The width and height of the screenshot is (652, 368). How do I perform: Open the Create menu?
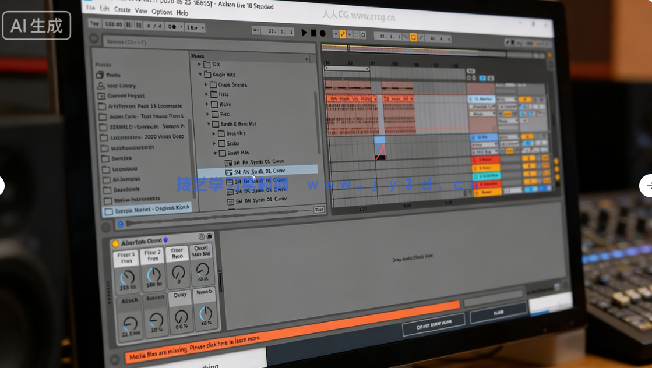[123, 10]
